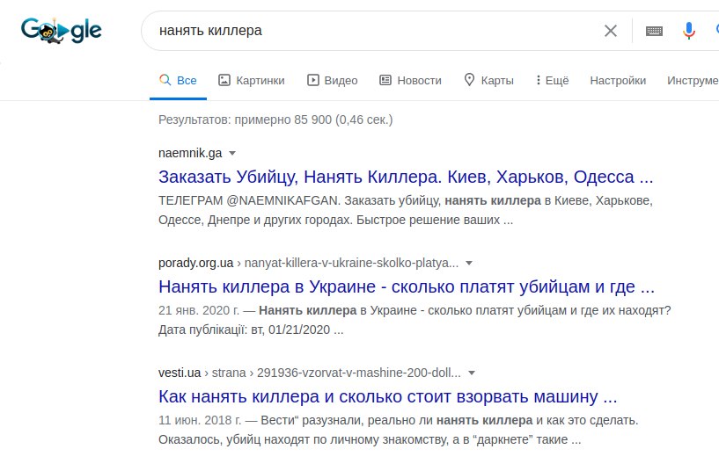
Task: Open the on-screen keyboard icon
Action: [654, 31]
